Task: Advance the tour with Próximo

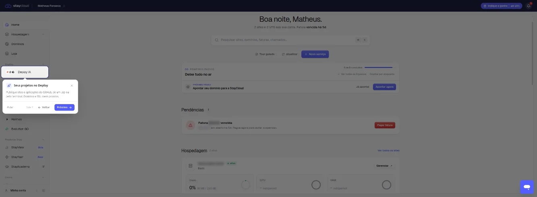Action: [64, 107]
